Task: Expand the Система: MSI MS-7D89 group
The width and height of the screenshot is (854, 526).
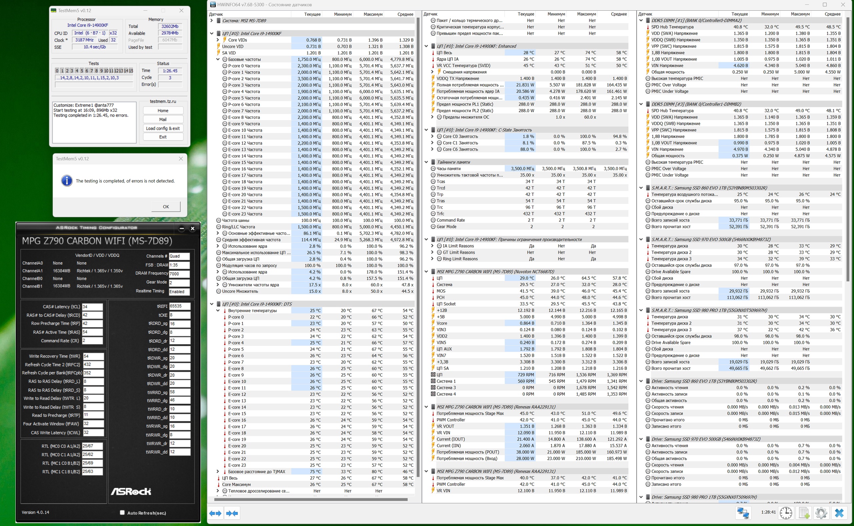Action: click(x=211, y=20)
